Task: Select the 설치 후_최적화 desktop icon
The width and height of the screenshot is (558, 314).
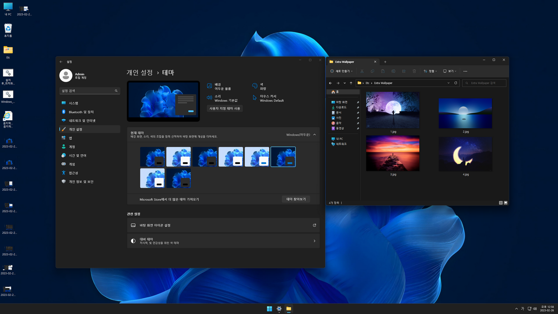Action: pos(8,77)
